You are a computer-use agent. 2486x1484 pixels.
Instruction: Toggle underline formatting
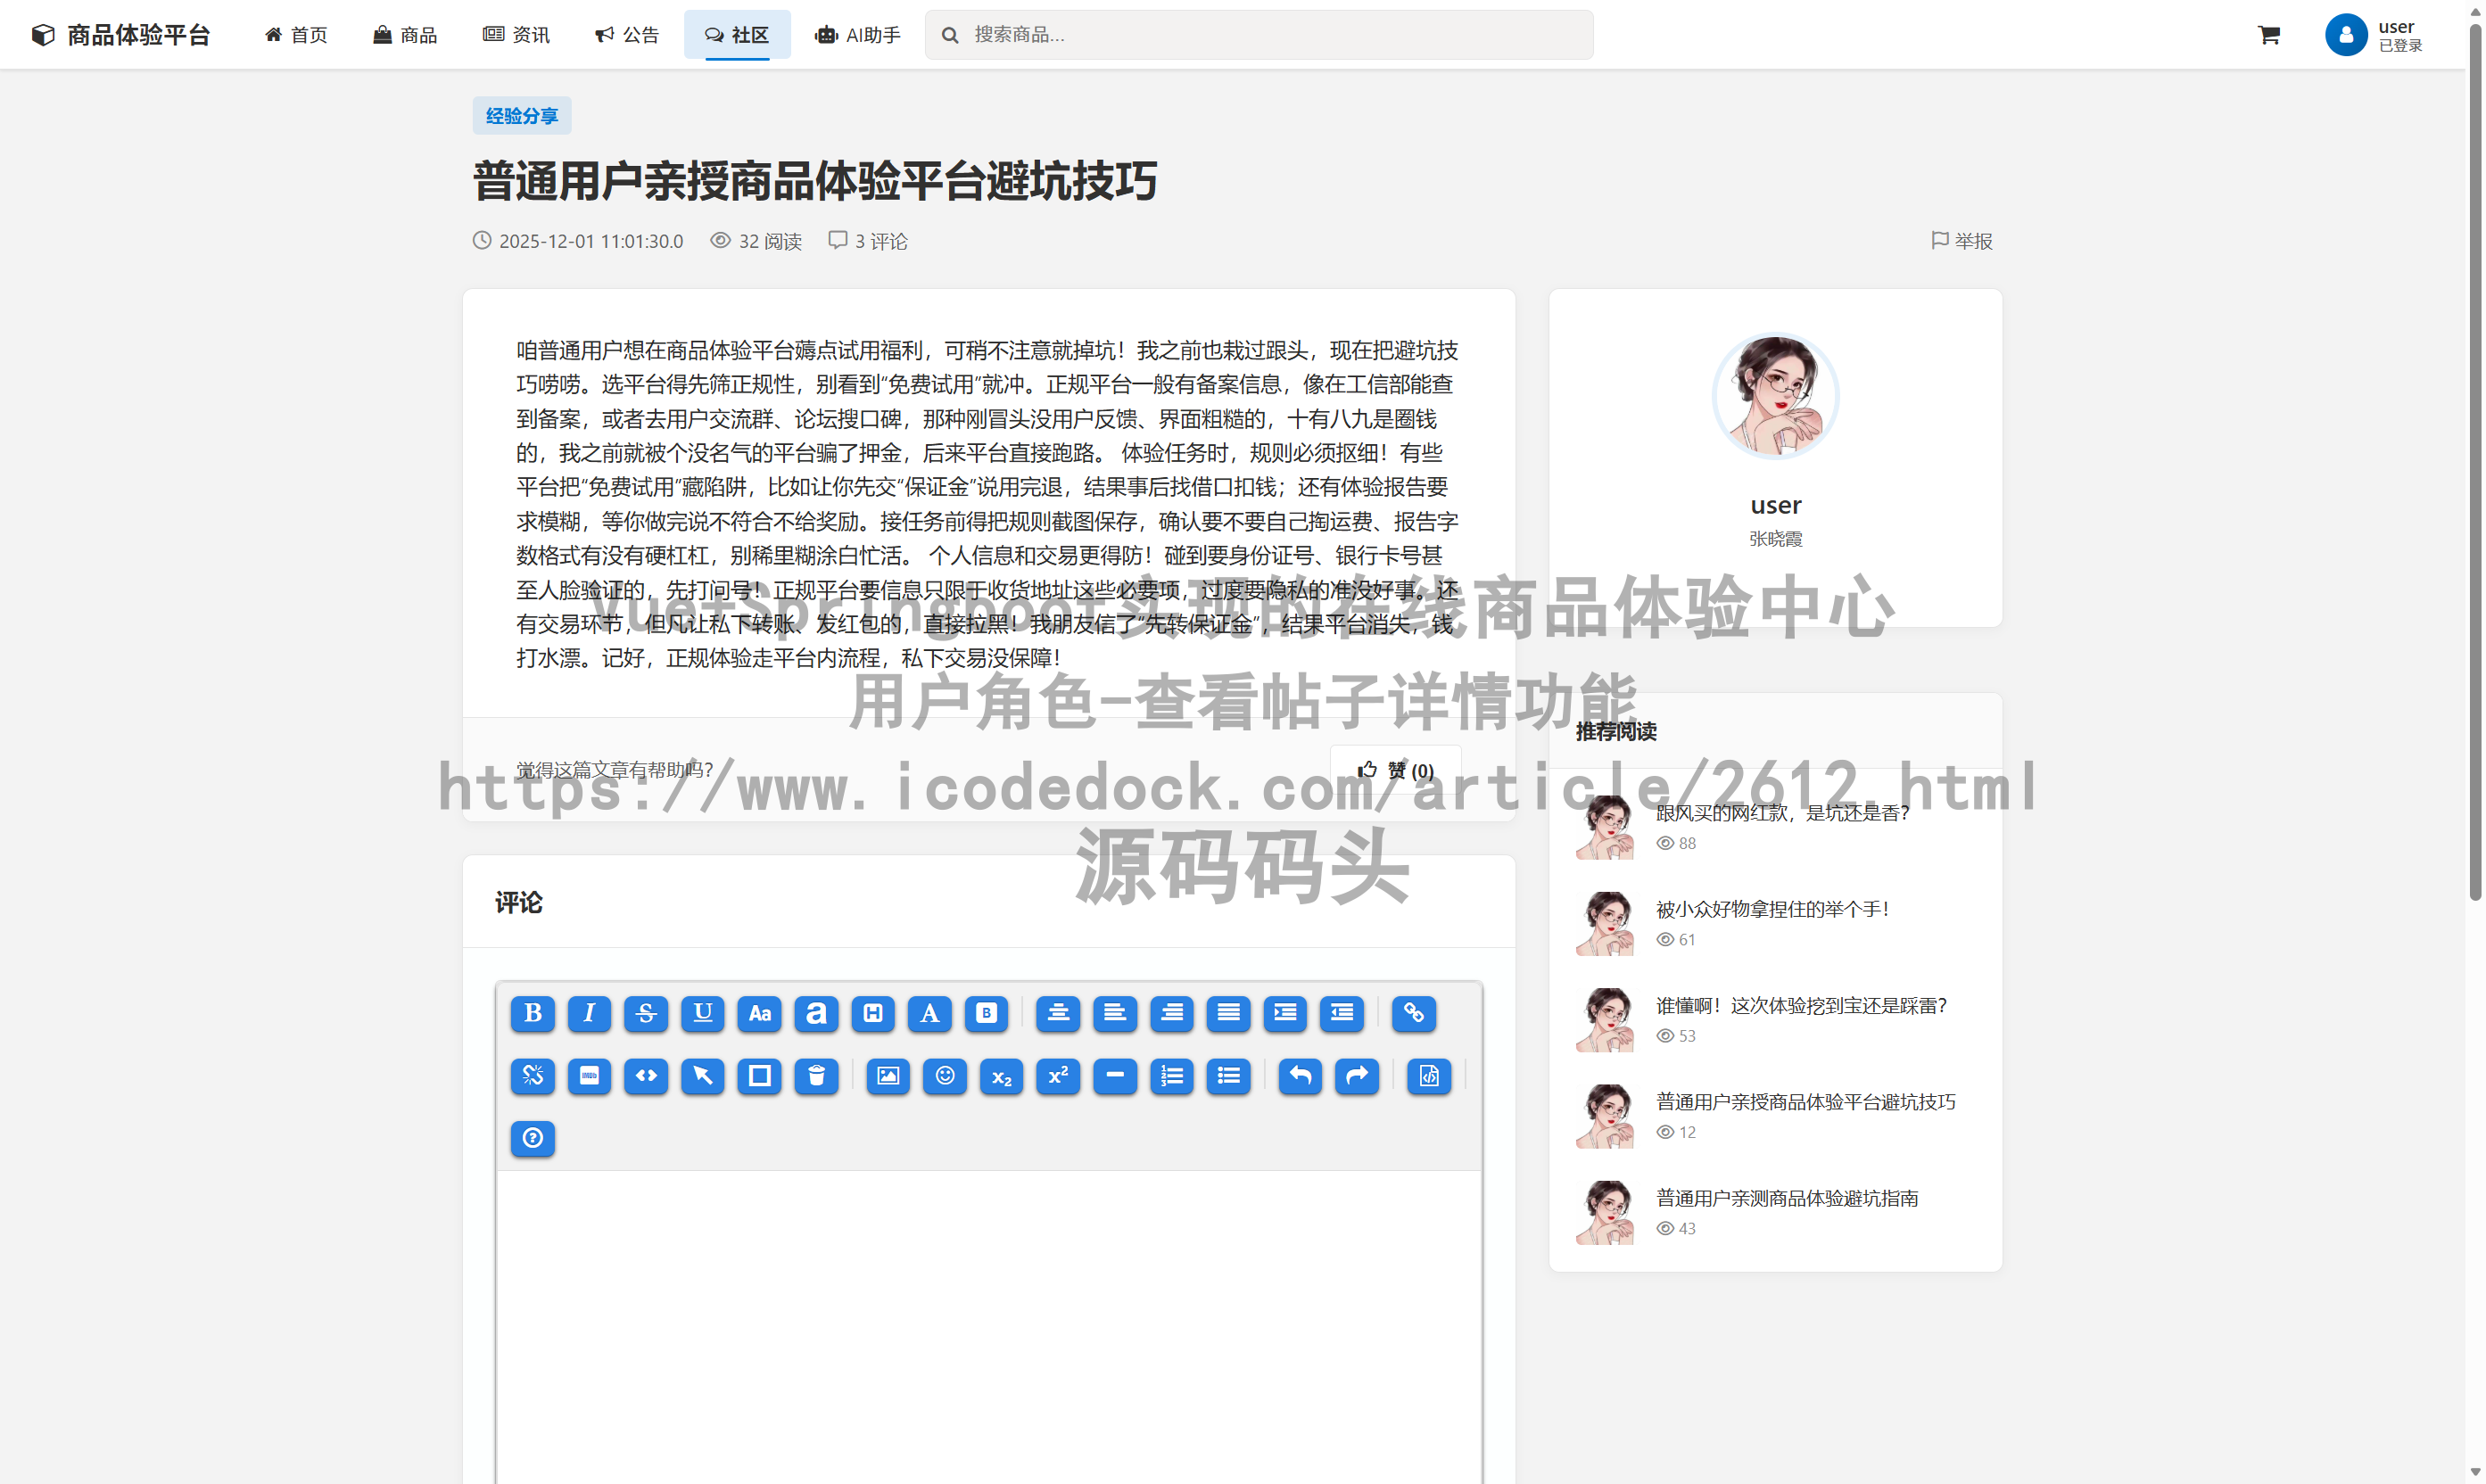702,1013
